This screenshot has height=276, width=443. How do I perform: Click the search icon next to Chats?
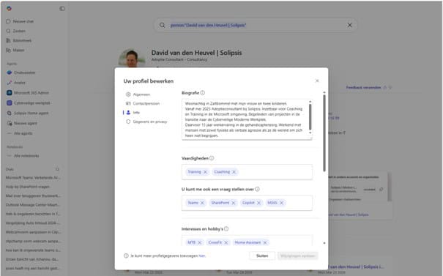[57, 169]
